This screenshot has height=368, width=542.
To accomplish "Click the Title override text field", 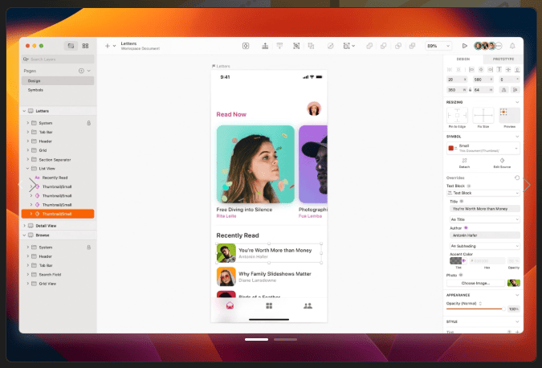I will click(485, 209).
